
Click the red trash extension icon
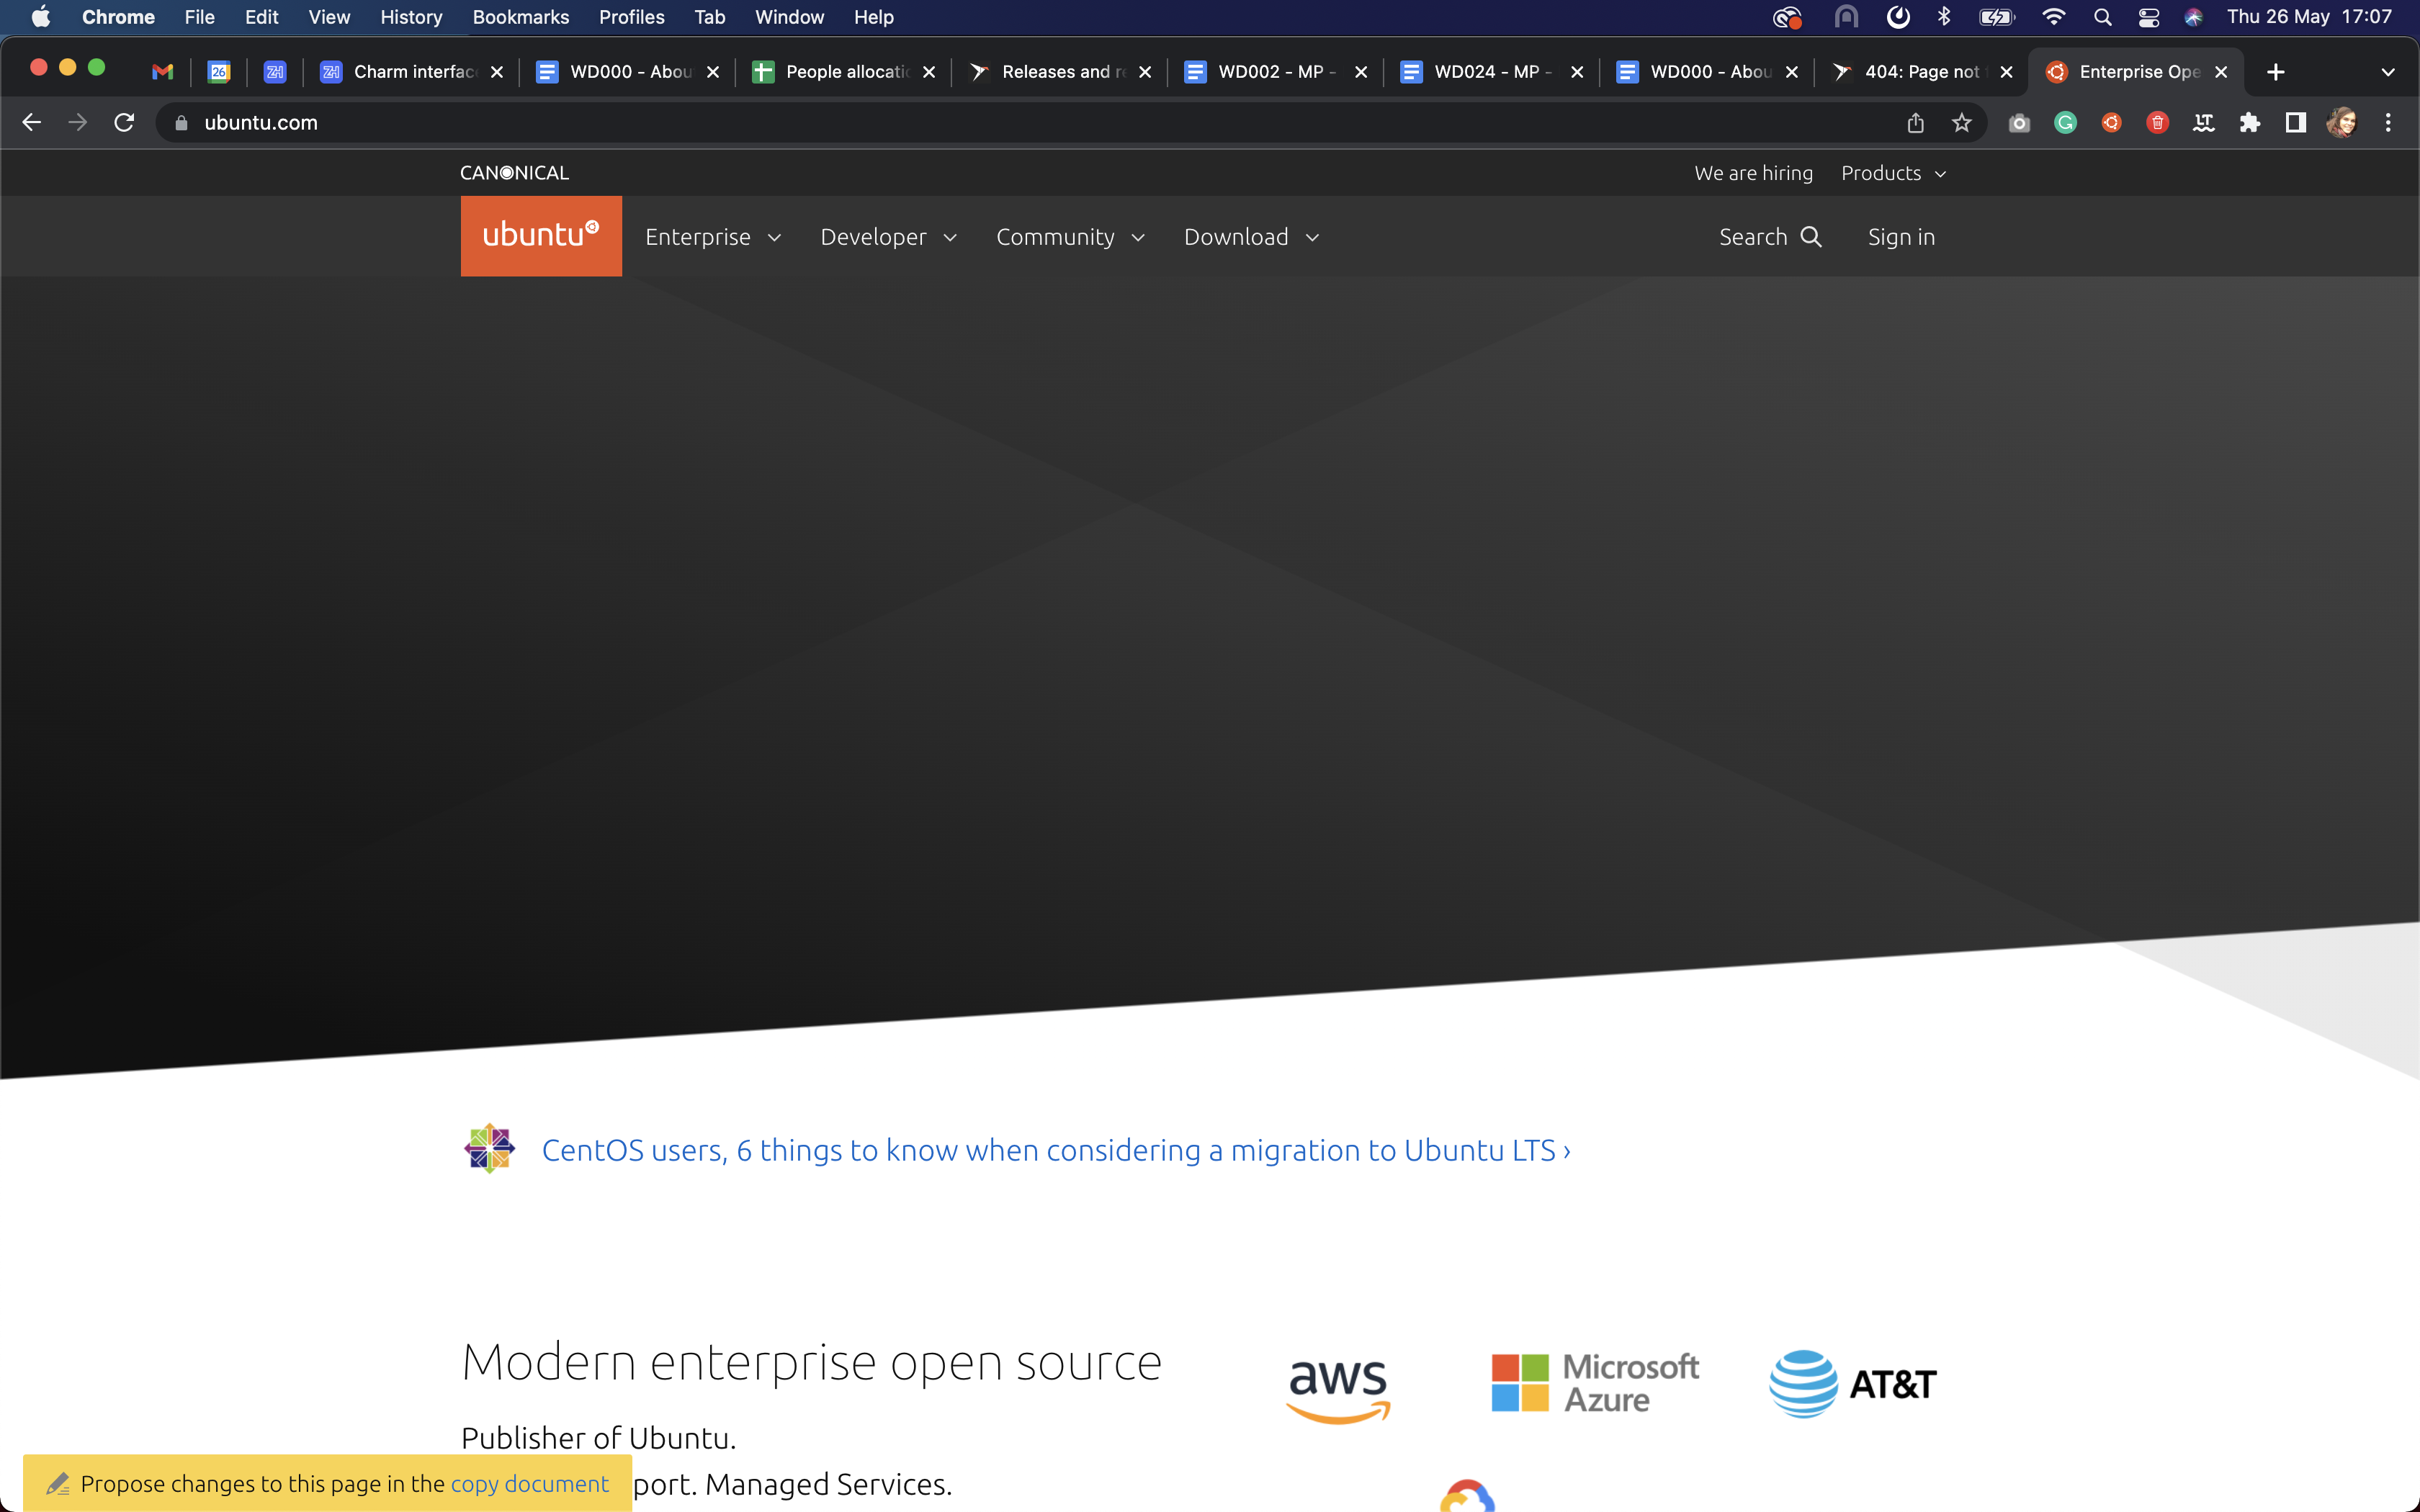[2157, 122]
